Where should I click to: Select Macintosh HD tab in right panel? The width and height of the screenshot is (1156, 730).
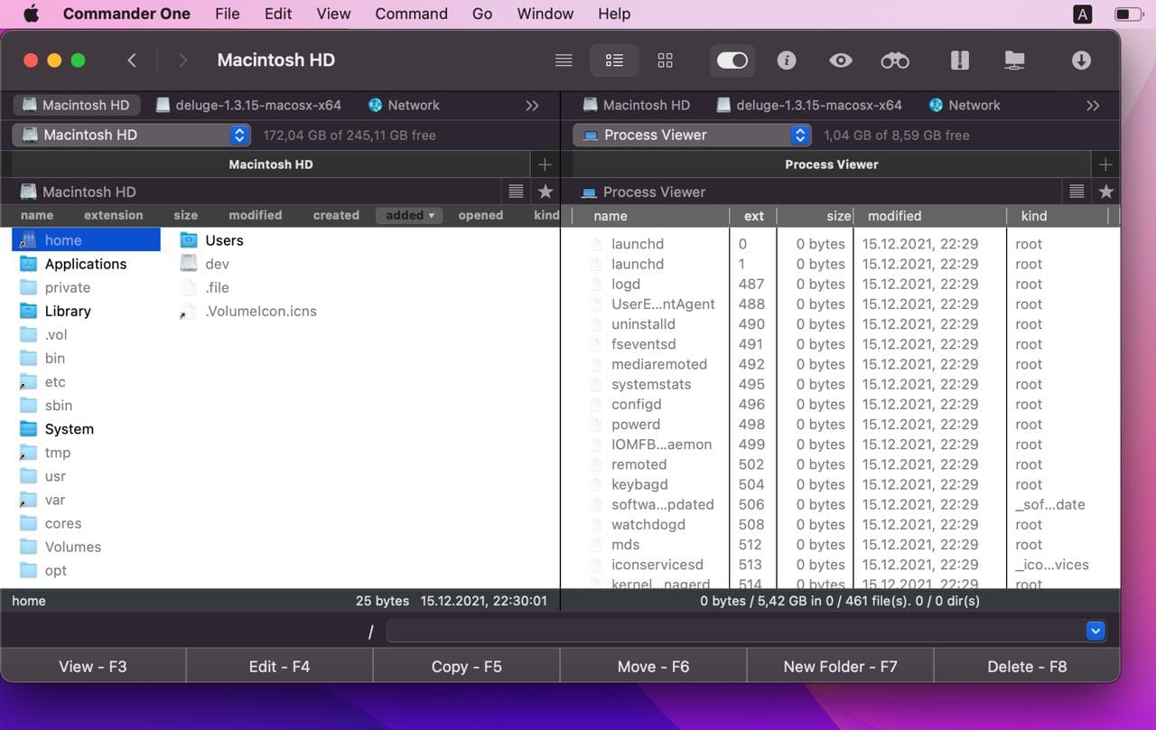coord(637,105)
